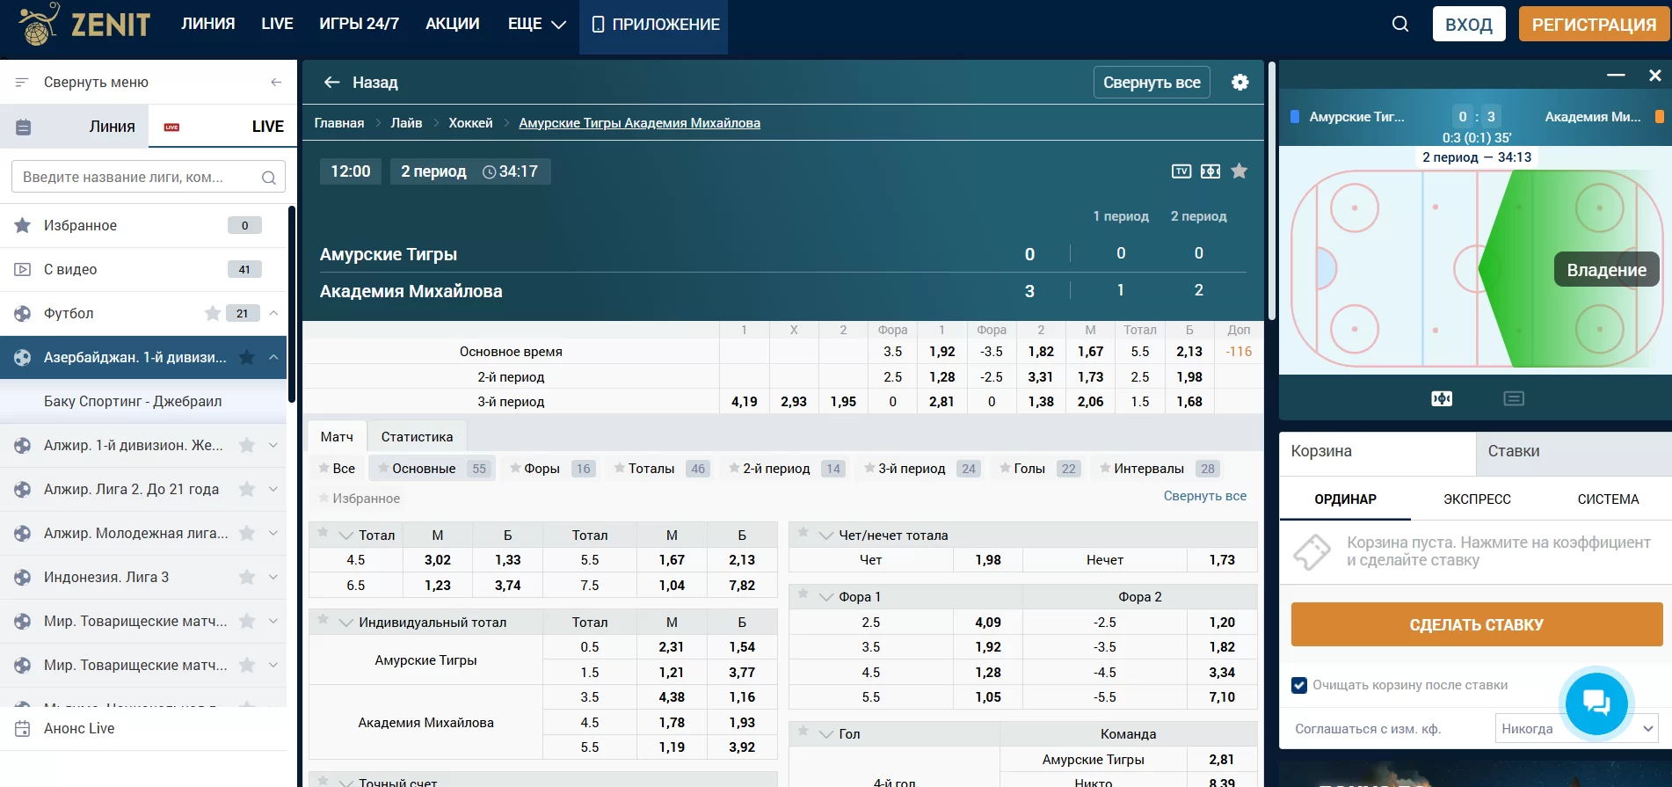Open the search magnifier in top header
The image size is (1672, 787).
[1400, 24]
